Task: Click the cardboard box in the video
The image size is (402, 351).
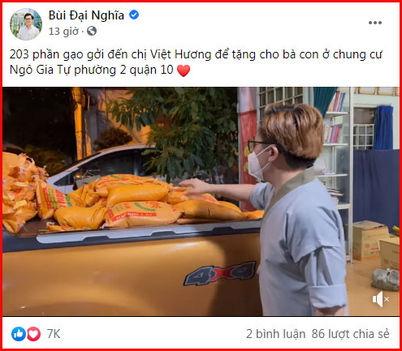Action: [370, 241]
